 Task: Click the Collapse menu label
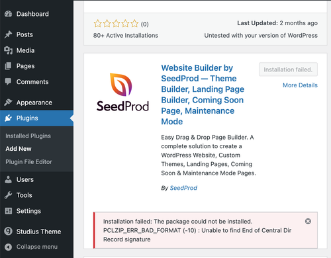(x=37, y=247)
